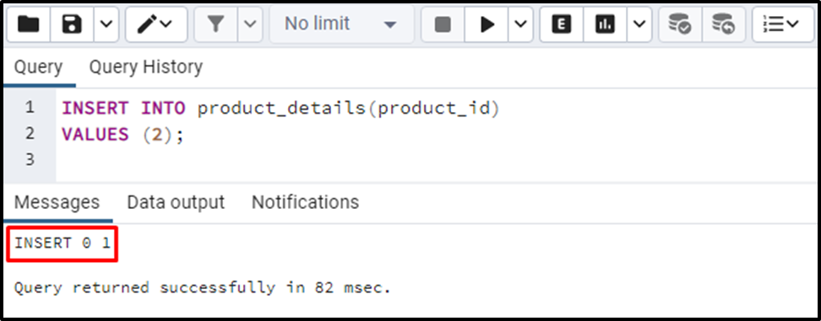Save the query file

73,24
